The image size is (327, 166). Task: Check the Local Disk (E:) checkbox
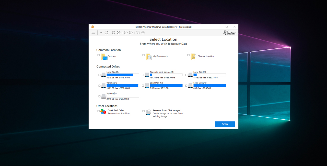pos(186,75)
